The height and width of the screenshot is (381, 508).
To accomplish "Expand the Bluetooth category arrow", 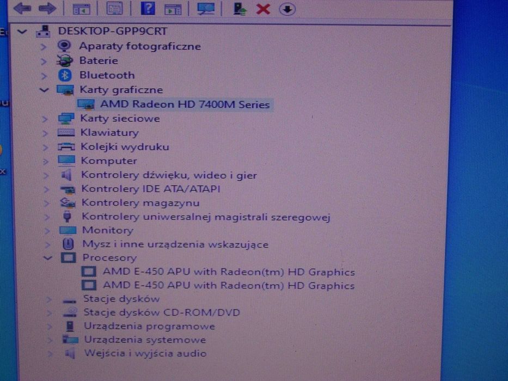I will (x=44, y=76).
